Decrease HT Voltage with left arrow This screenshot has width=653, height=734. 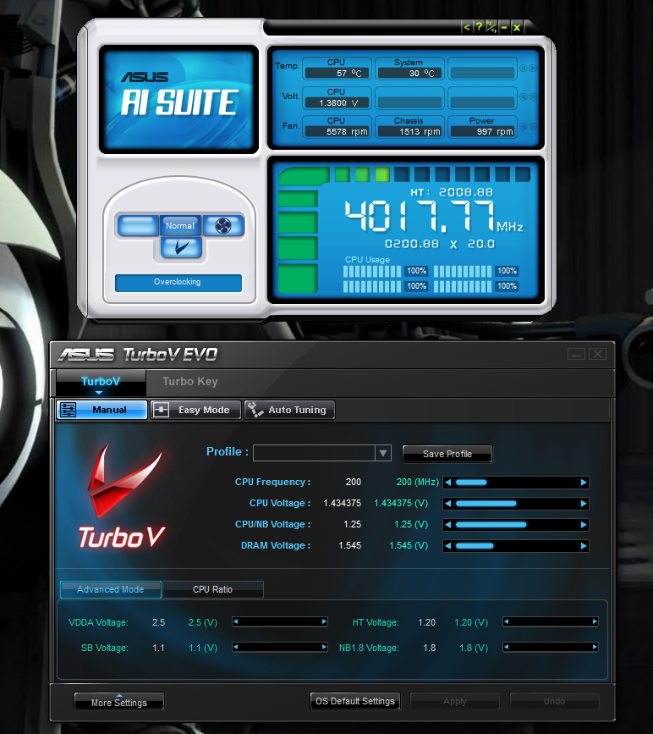click(506, 621)
